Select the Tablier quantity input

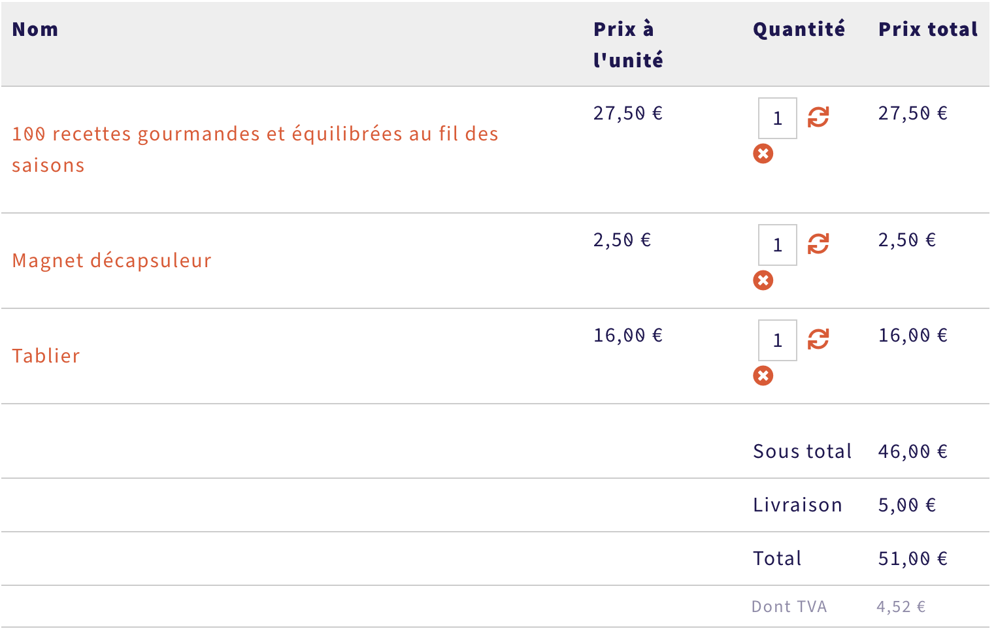tap(777, 340)
